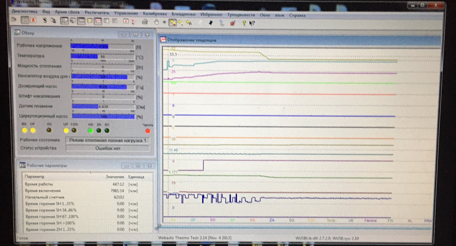Activate the context help cursor icon

[x=252, y=23]
